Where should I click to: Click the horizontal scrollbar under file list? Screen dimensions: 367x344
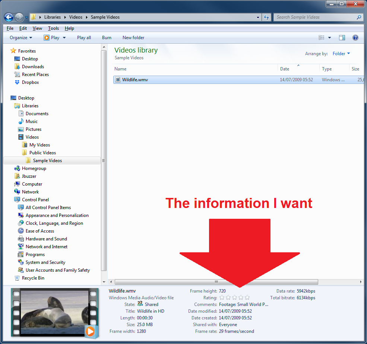[216, 282]
